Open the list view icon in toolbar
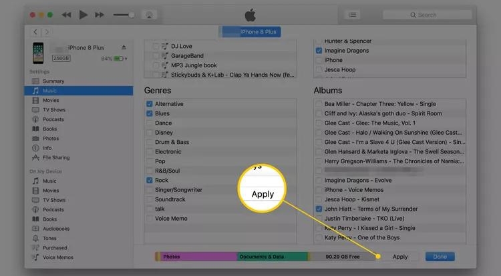Viewport: 501px width, 276px height. click(353, 15)
